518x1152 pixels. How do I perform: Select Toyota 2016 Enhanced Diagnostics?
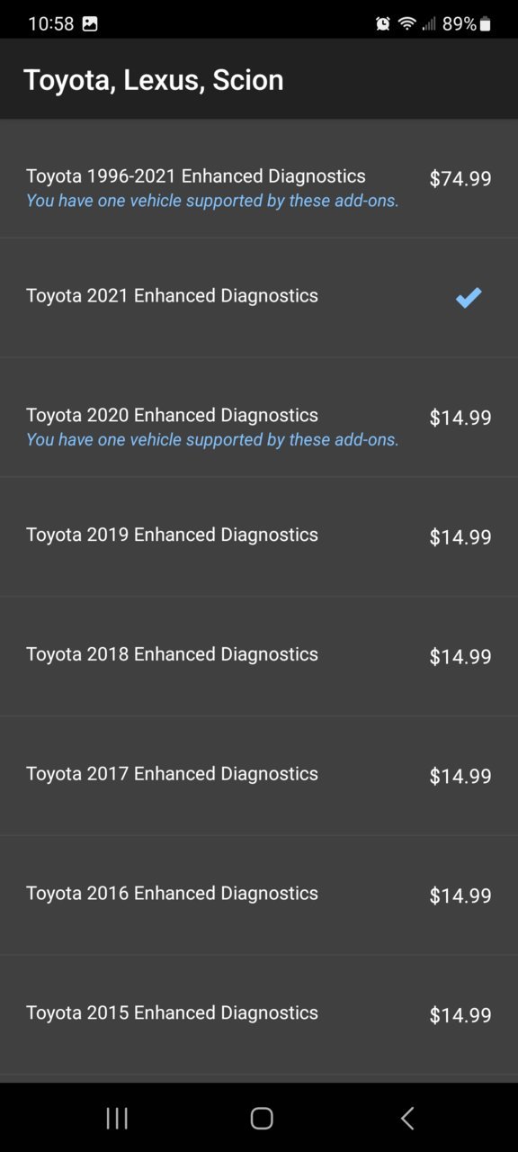259,895
